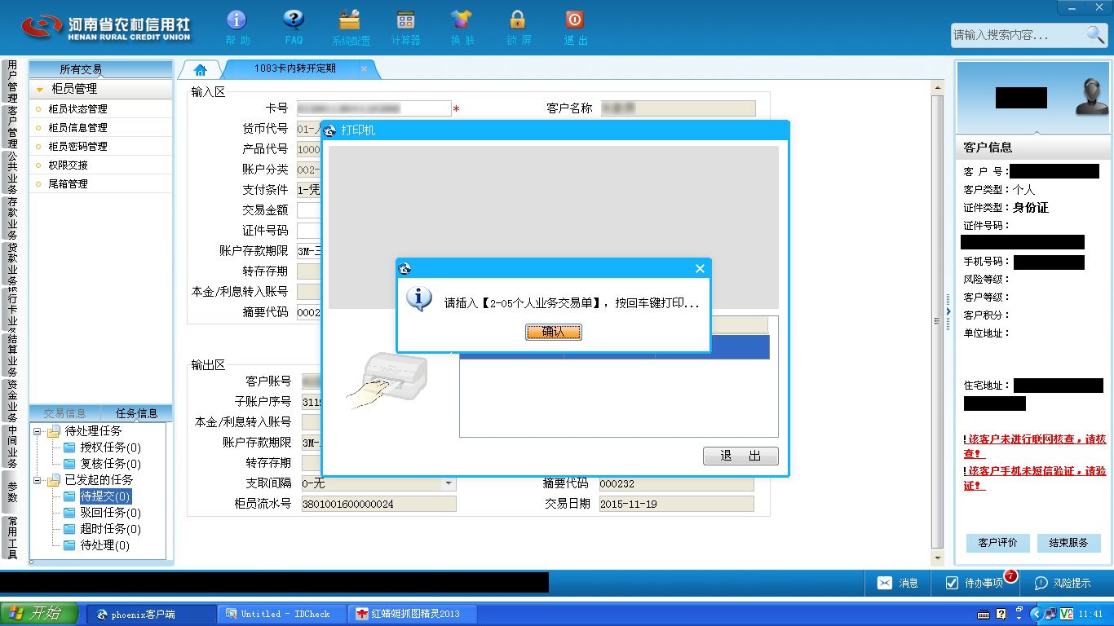Go to the home tab icon
This screenshot has height=626, width=1114.
tap(201, 69)
